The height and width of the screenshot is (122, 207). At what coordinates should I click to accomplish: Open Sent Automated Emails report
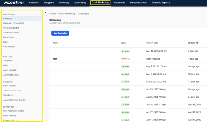pyautogui.click(x=14, y=111)
